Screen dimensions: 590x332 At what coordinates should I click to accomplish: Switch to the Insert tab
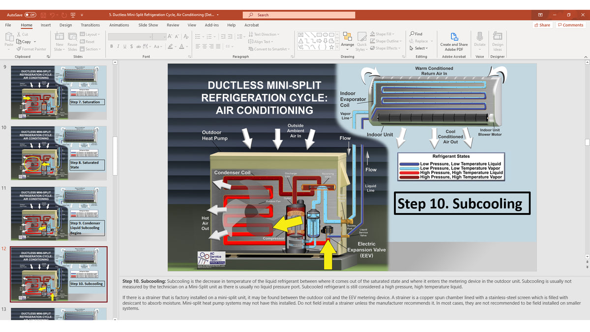46,25
